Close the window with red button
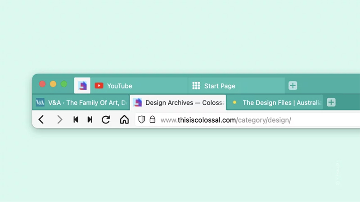The image size is (360, 202). click(42, 84)
